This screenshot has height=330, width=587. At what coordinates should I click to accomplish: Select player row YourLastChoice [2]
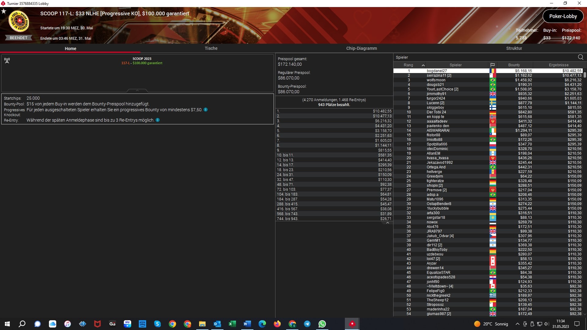coord(488,89)
